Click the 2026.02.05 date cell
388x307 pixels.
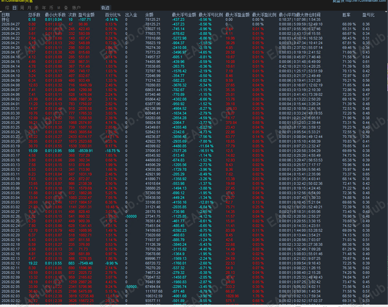(x=11, y=287)
